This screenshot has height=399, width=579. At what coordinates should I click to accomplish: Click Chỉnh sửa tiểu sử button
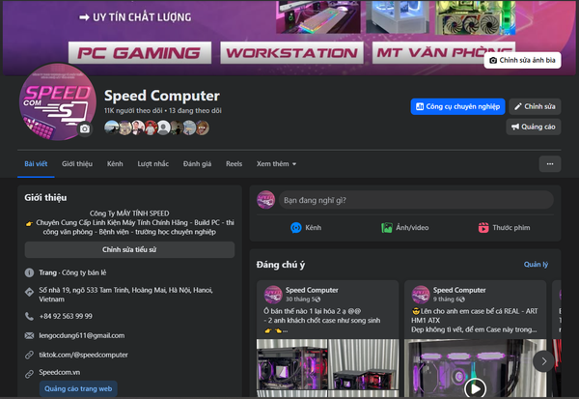(x=128, y=249)
